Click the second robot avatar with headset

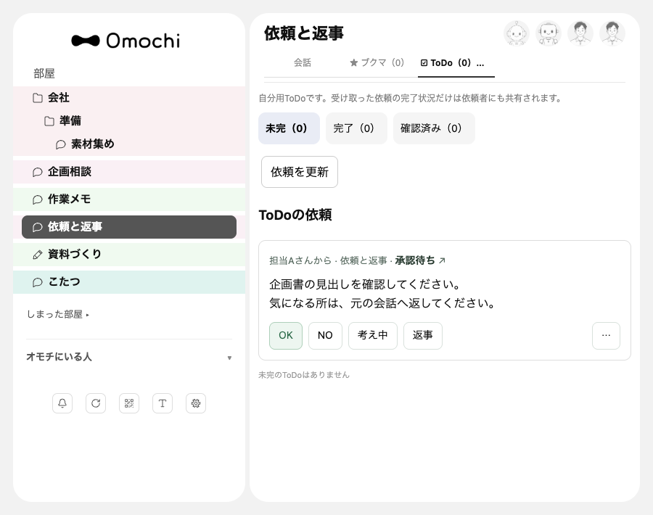pos(549,33)
